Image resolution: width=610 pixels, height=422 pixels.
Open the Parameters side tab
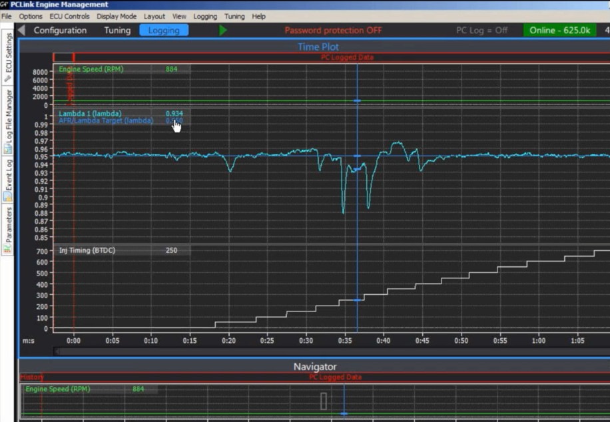pos(7,230)
